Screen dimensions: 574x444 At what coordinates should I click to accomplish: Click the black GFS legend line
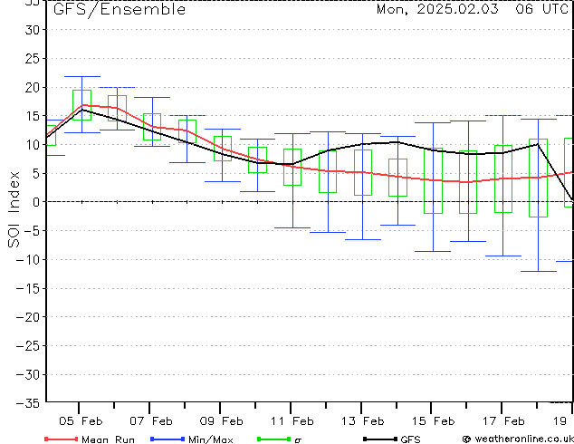point(380,439)
